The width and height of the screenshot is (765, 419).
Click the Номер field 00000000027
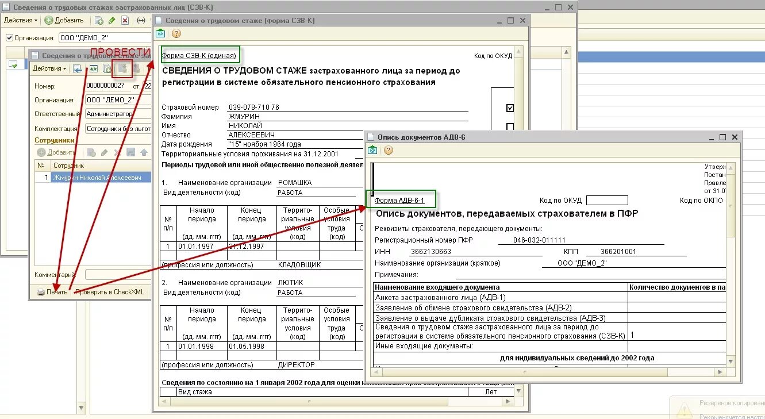tap(107, 86)
